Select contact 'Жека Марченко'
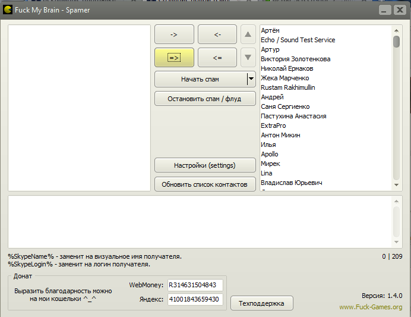 284,78
